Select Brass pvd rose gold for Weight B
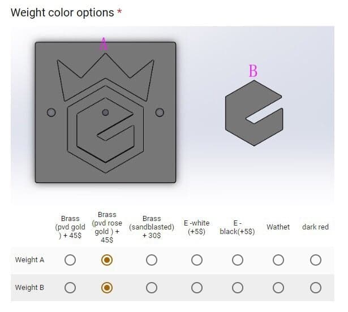 point(107,288)
